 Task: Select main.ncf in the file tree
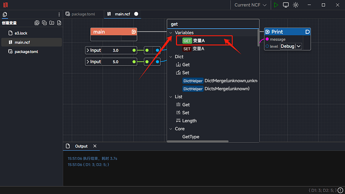[x=31, y=42]
